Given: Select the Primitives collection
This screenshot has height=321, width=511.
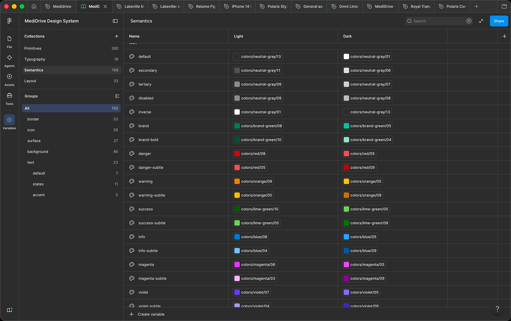Looking at the screenshot, I should (x=71, y=48).
